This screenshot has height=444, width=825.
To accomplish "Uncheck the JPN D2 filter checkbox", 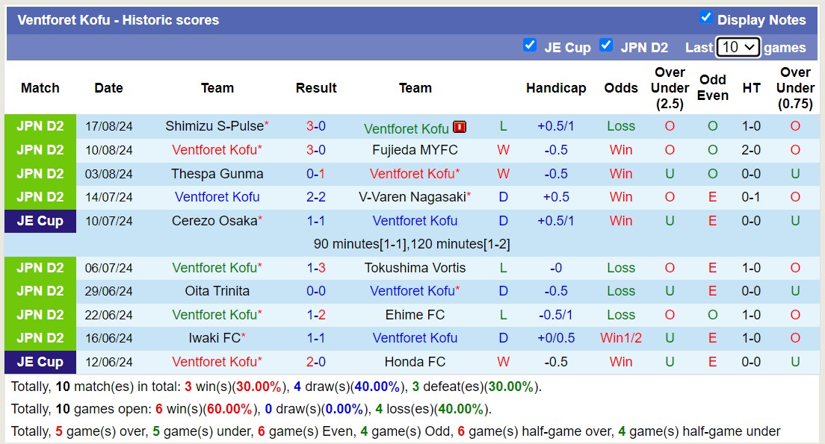I will [606, 46].
